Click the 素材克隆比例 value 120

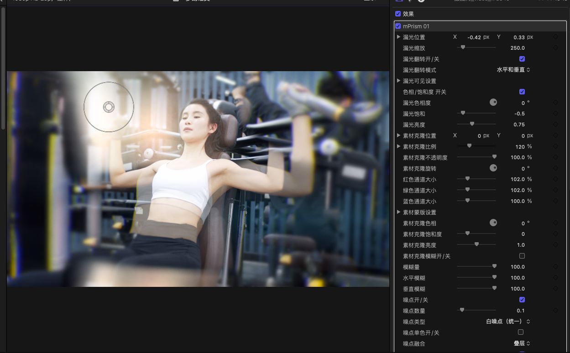[x=520, y=146]
